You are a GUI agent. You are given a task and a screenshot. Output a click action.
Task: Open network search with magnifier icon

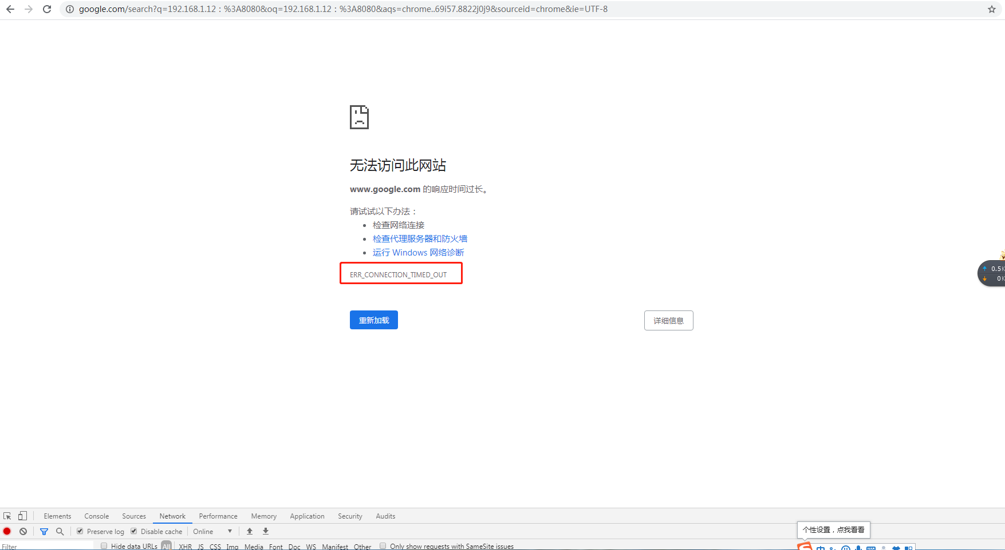[60, 531]
